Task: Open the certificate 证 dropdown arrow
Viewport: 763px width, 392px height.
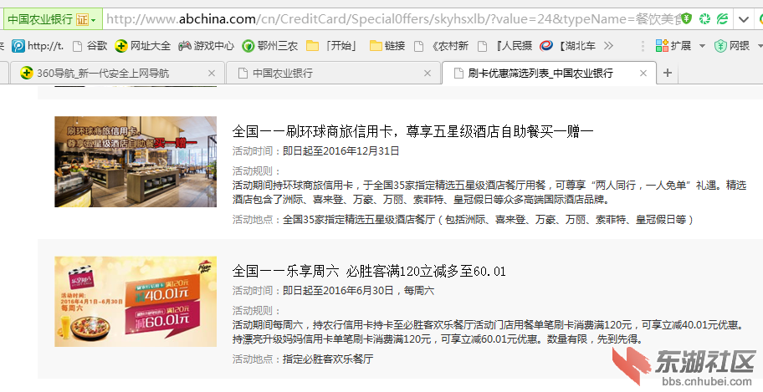Action: (x=94, y=20)
